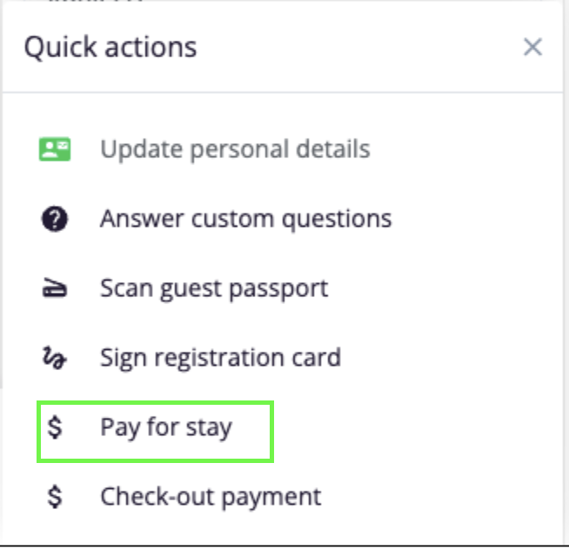Click the green ID card icon
This screenshot has height=549, width=569.
tap(55, 149)
